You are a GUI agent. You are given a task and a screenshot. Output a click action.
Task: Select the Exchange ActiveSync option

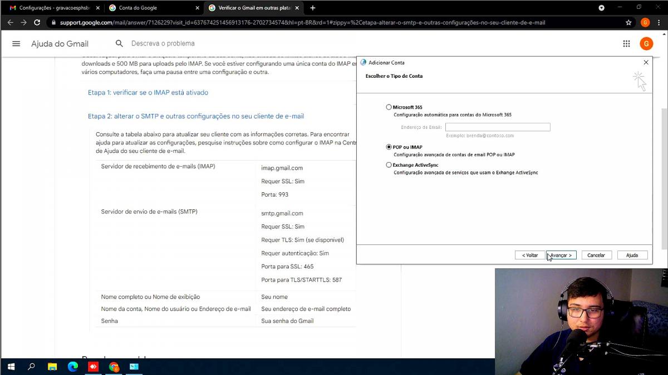pos(389,165)
